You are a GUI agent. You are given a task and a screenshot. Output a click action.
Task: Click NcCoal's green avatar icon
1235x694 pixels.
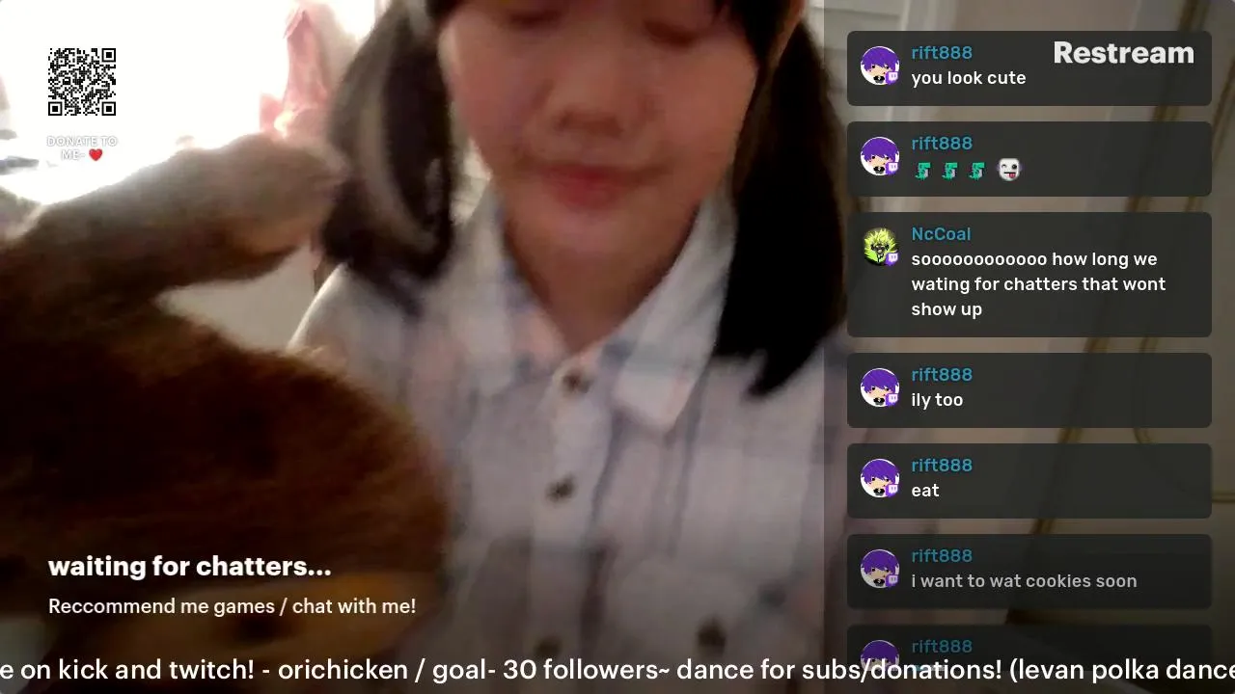click(x=879, y=247)
